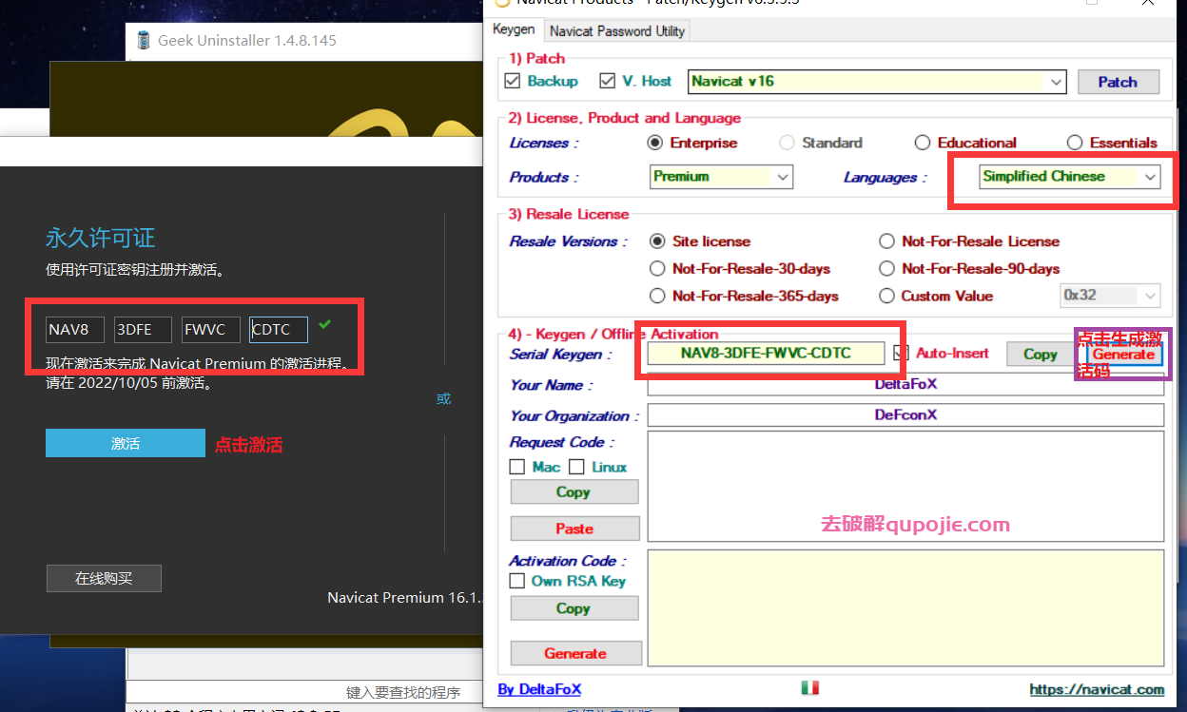Pick the Not-For-Resale-30-days option

coord(656,269)
